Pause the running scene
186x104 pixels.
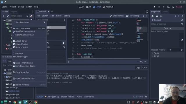click(x=159, y=7)
